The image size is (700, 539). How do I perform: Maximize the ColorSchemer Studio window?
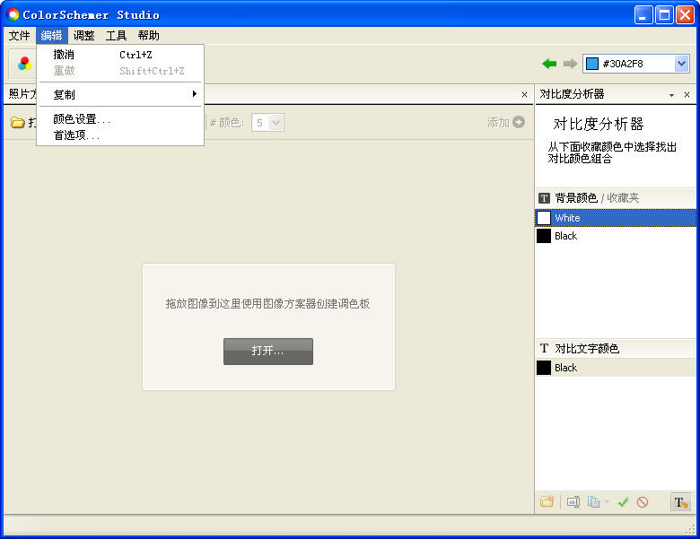pos(664,15)
